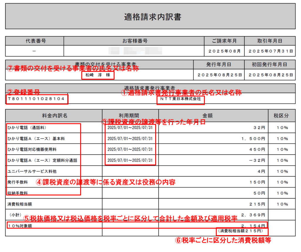Select the ひかり電話（通話料） row label
301x252 pixels.
pyautogui.click(x=27, y=128)
